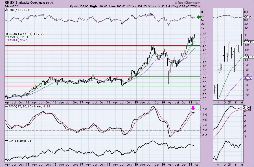Click the On Balance Vol label

[x=21, y=141]
